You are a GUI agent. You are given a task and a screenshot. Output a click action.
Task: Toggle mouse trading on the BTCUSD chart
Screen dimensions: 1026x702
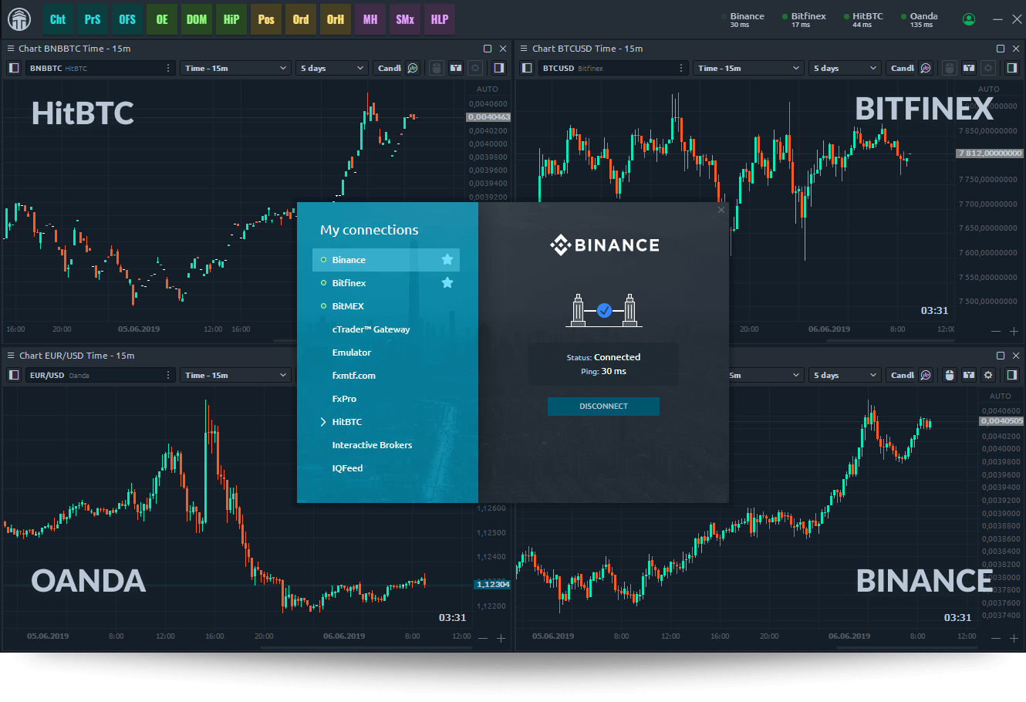point(949,68)
